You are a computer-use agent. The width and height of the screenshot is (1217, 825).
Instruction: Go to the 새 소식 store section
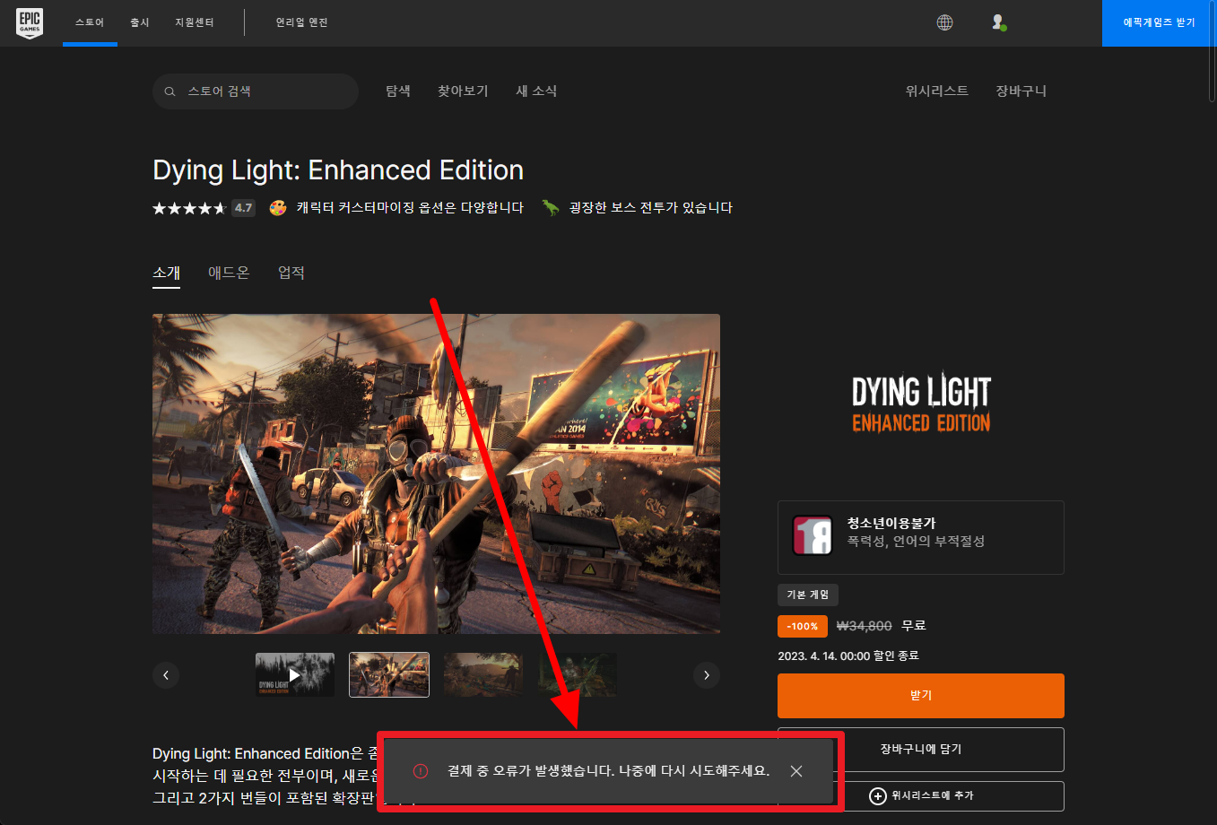point(536,91)
